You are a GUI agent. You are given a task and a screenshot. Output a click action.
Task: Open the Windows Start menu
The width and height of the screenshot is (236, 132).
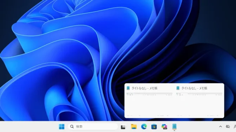coord(61,127)
